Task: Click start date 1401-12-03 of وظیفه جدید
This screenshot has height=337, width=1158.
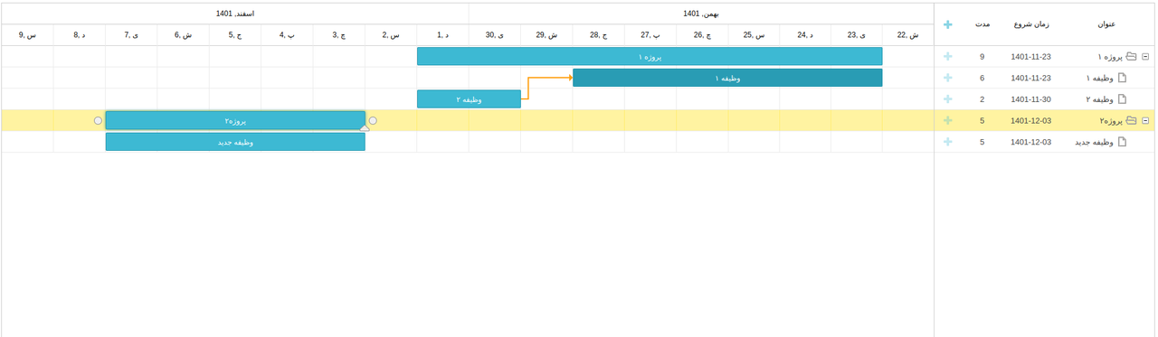Action: point(1030,142)
